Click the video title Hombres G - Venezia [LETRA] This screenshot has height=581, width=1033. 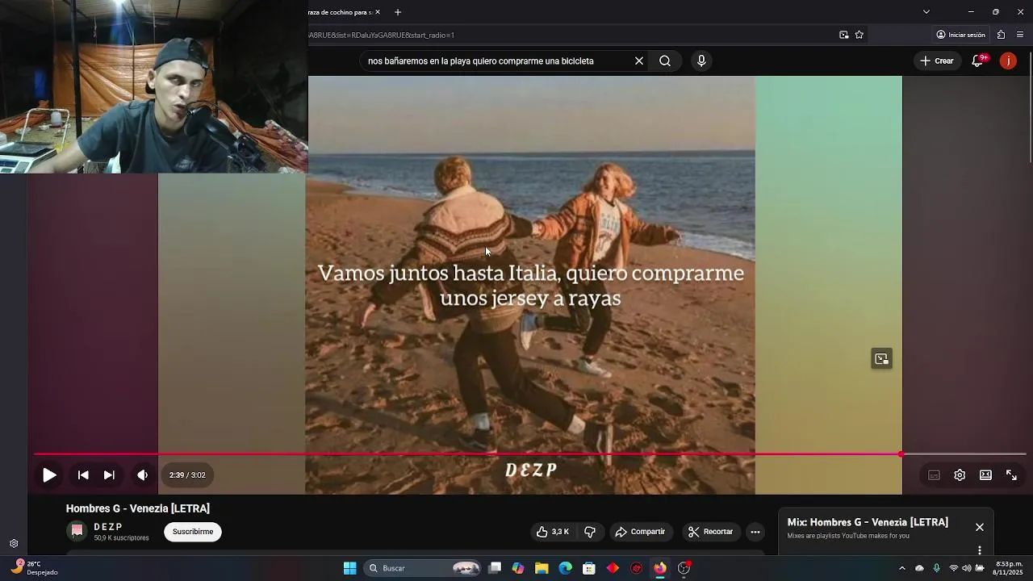point(138,508)
